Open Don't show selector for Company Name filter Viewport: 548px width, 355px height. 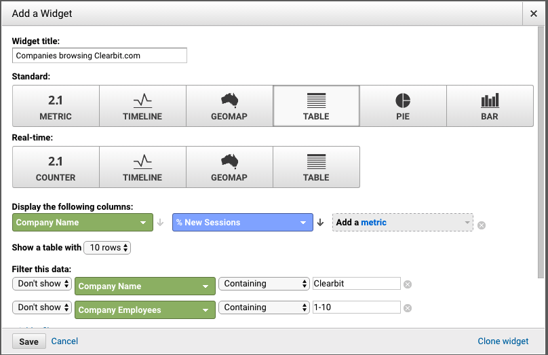pos(42,284)
